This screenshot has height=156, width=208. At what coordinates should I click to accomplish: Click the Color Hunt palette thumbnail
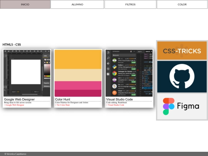point(78,73)
